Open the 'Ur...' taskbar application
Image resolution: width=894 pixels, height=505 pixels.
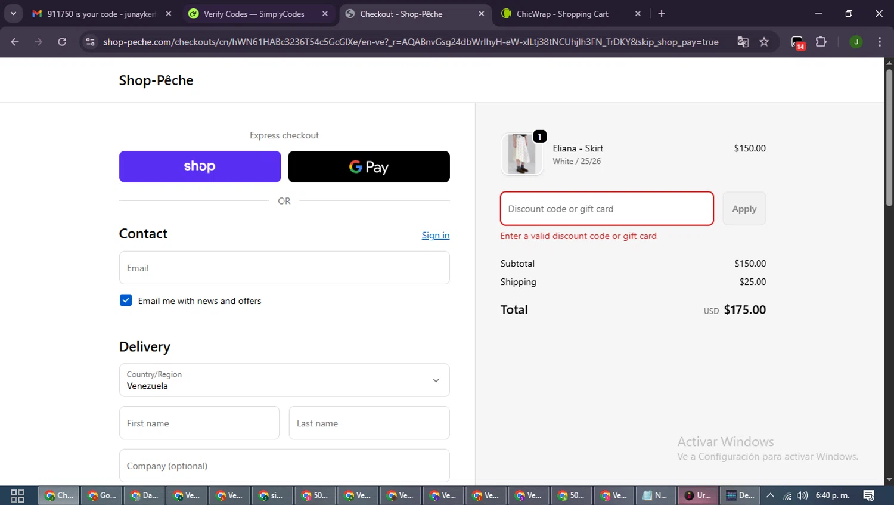[x=698, y=495]
